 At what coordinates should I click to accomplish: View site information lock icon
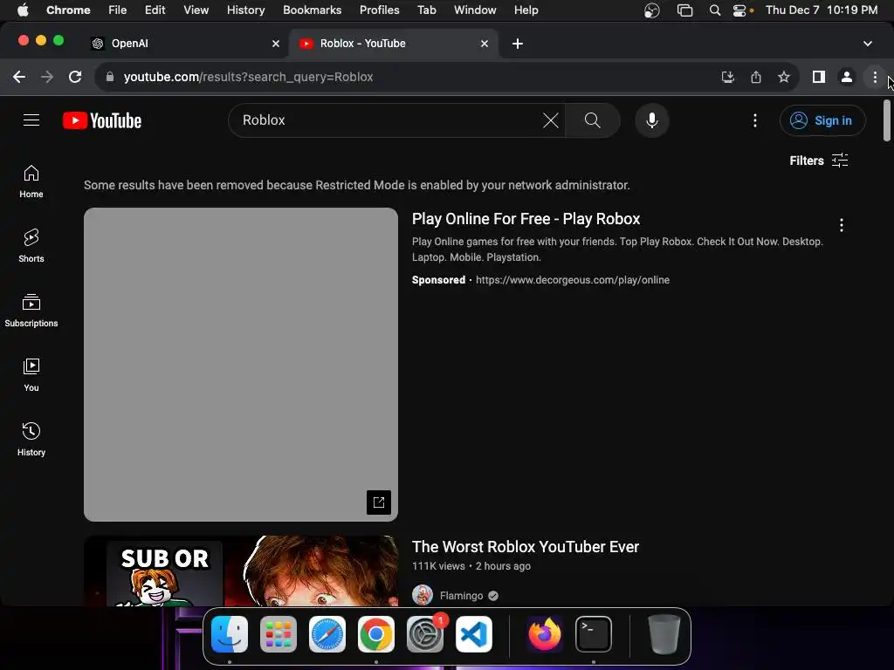[x=110, y=77]
